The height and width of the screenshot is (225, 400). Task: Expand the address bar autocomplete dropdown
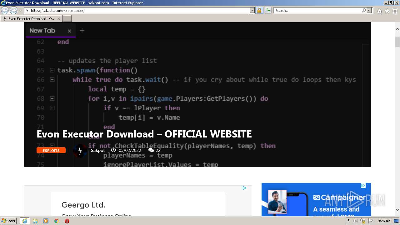tap(252, 11)
